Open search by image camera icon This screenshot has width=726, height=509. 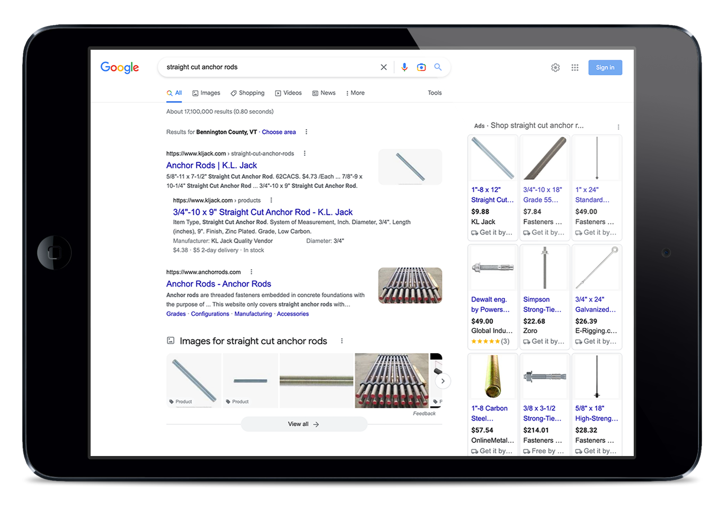[421, 67]
